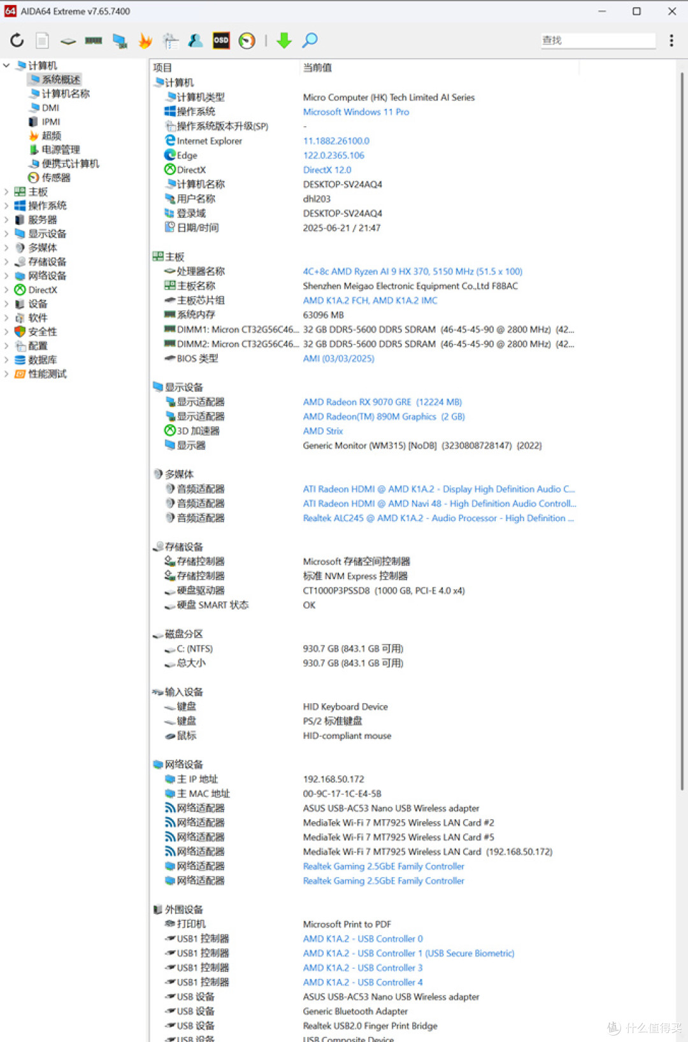This screenshot has height=1042, width=688.
Task: Open the AMD Ryzen AI 9 HX 370 processor link
Action: tap(413, 271)
